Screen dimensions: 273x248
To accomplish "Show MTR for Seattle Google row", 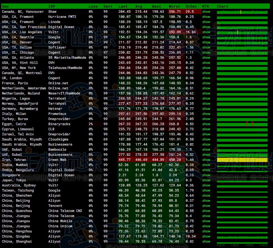I will tap(206, 37).
